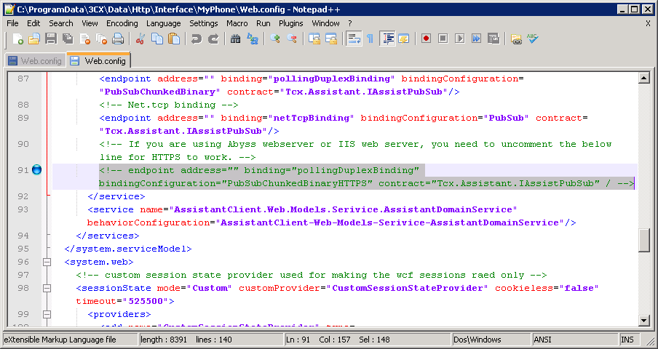This screenshot has width=658, height=349.
Task: Click the Open file folder icon
Action: pos(34,39)
